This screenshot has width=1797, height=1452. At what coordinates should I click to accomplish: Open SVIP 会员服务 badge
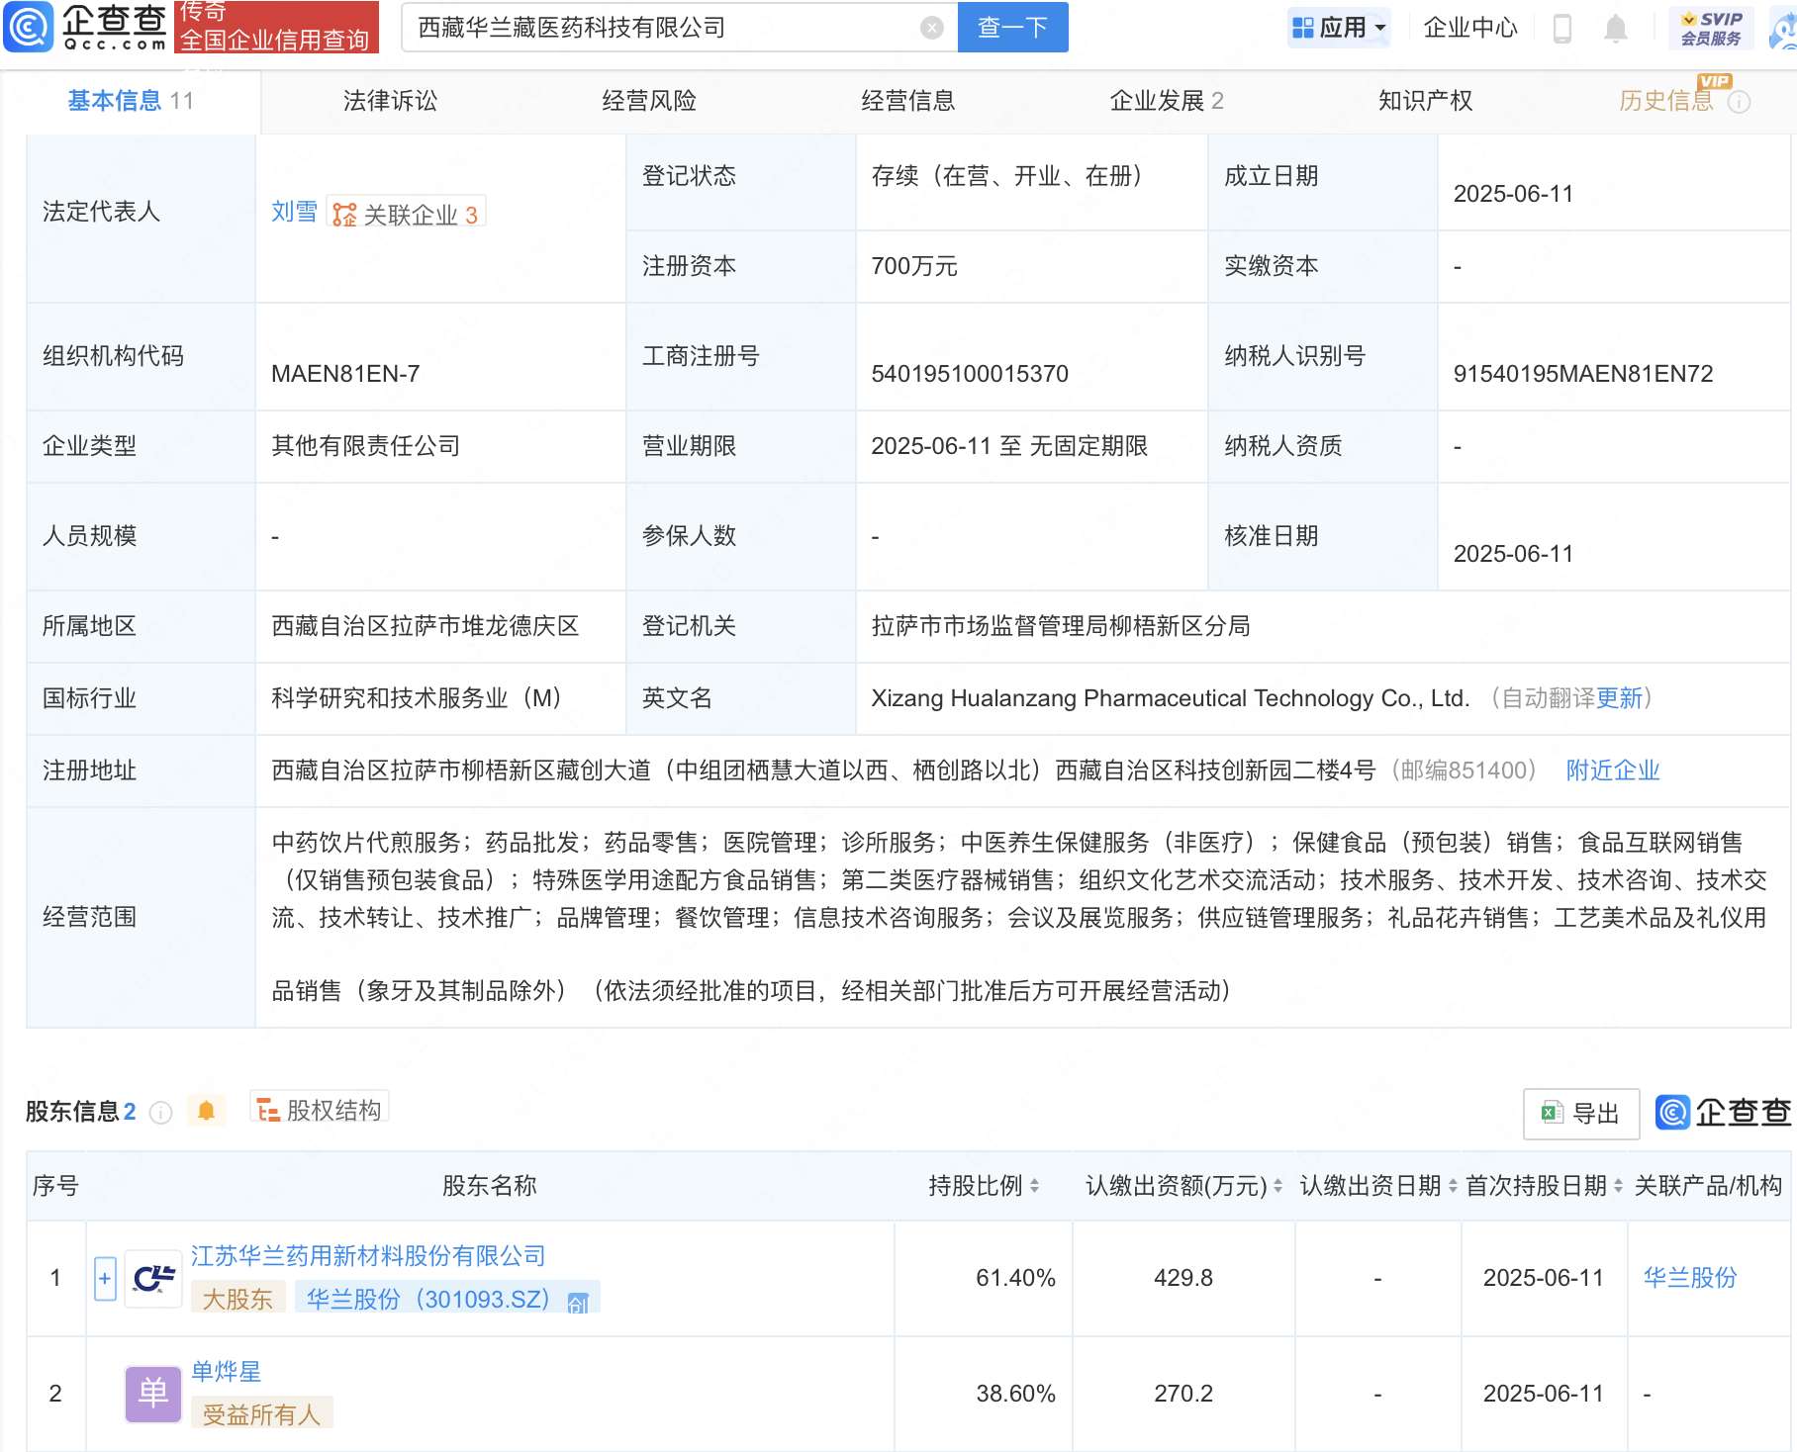[1711, 28]
